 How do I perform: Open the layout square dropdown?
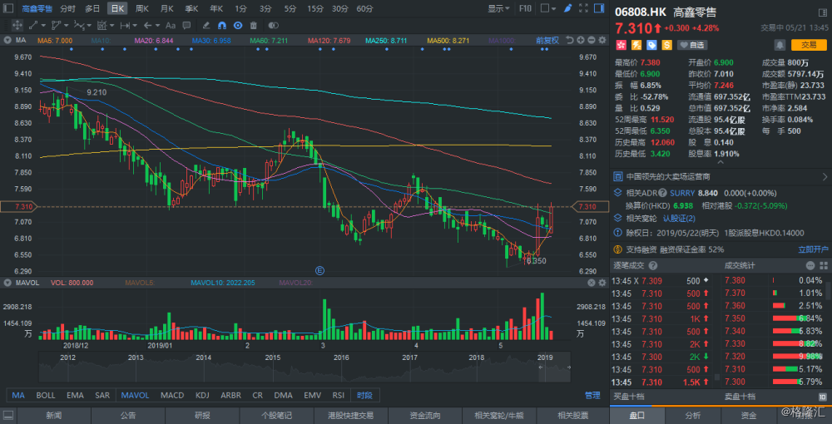coord(548,8)
